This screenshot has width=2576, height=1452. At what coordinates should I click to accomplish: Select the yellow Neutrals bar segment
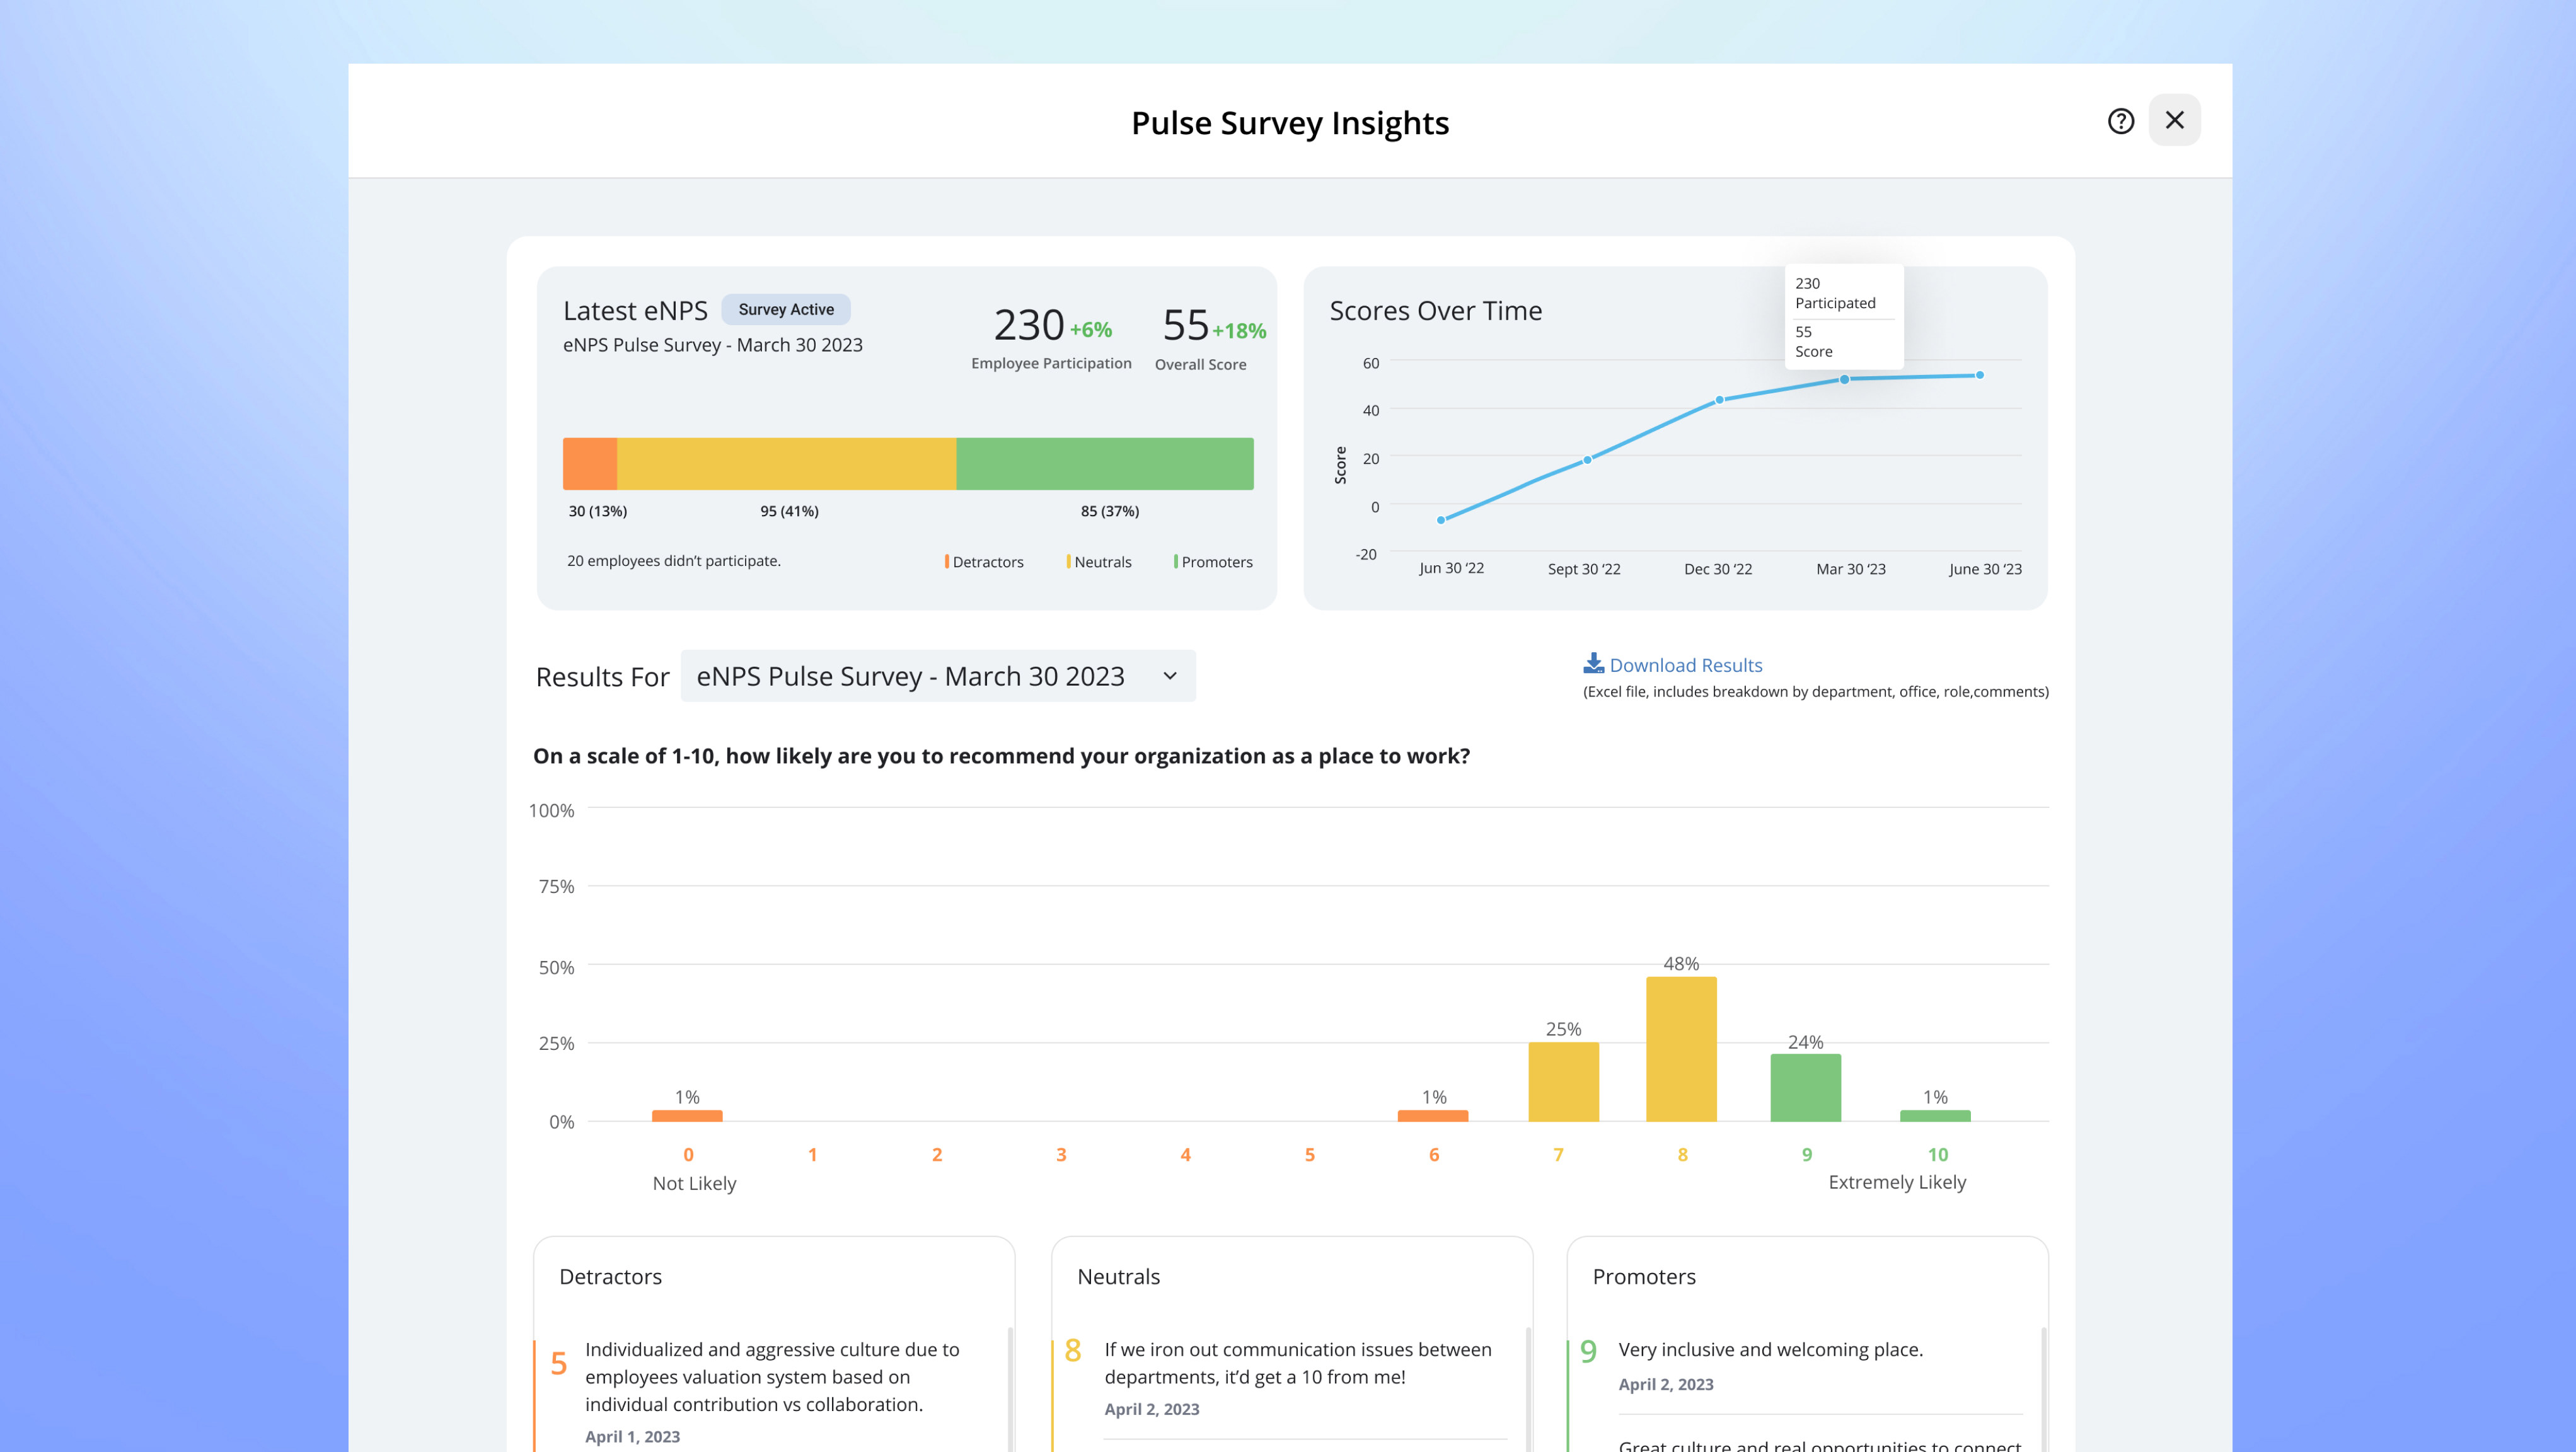pos(786,464)
